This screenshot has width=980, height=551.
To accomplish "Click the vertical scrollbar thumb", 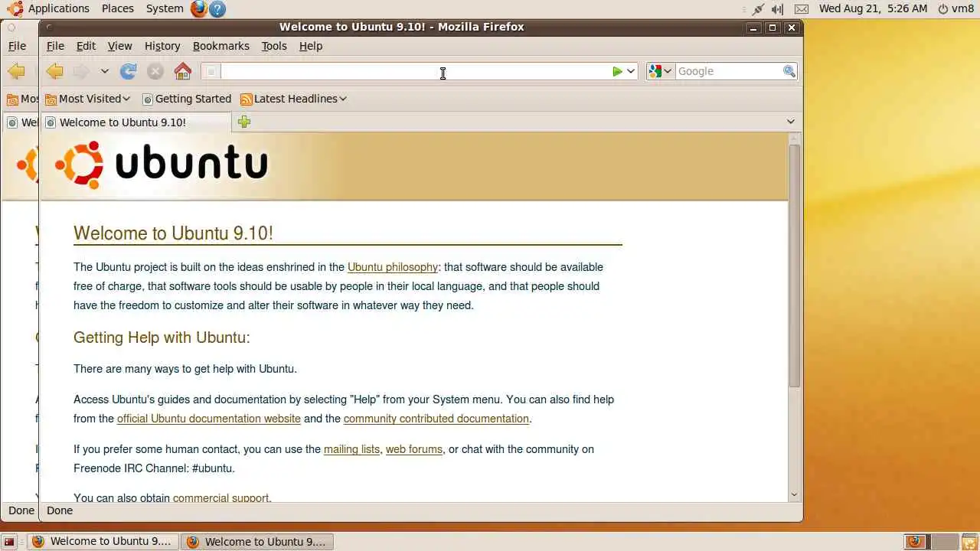I will click(x=794, y=266).
